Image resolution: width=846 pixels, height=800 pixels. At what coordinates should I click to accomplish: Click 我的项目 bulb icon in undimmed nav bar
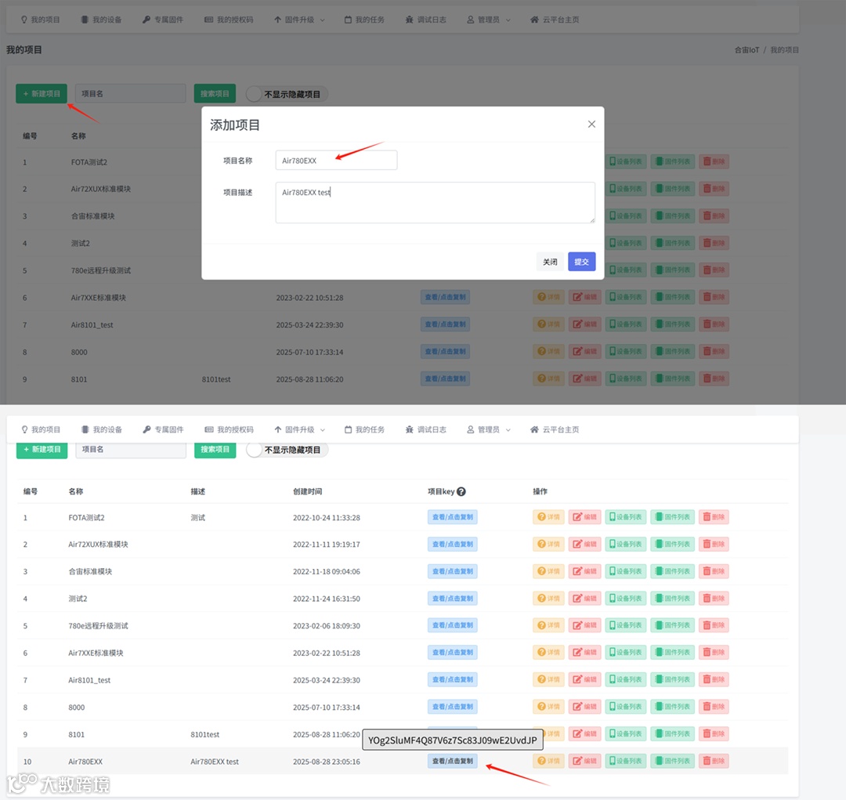(24, 429)
